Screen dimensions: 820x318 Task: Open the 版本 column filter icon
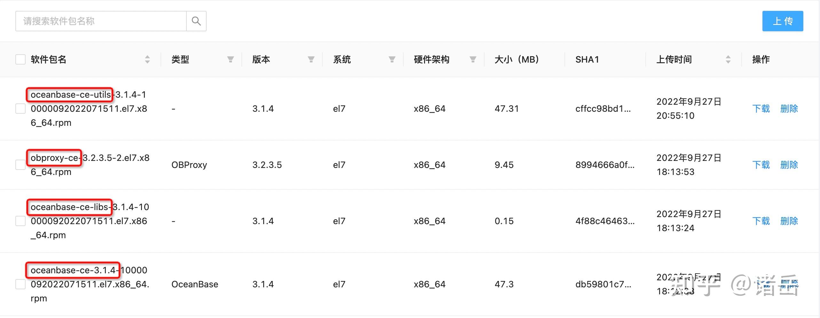click(311, 59)
